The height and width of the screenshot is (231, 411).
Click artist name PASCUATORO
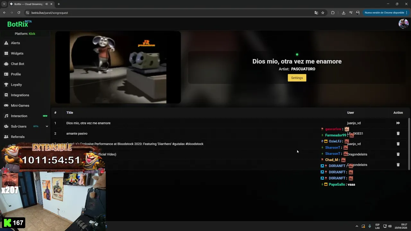coord(303,69)
